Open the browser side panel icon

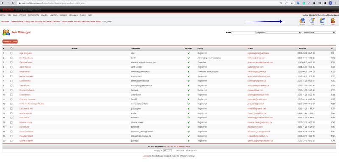tap(325, 3)
